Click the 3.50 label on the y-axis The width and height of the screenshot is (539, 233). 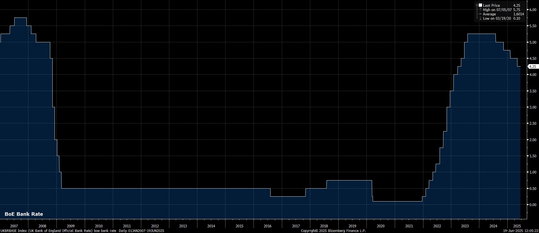tap(533, 91)
